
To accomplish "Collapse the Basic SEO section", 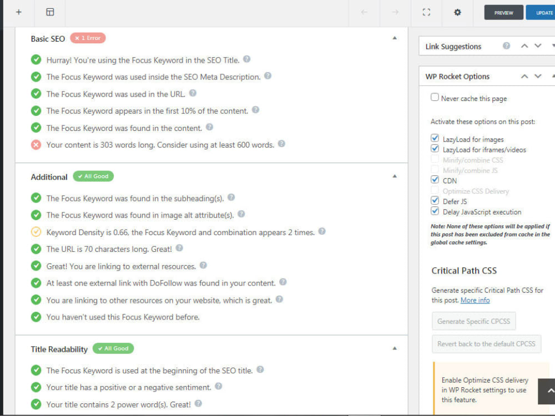I will click(395, 38).
